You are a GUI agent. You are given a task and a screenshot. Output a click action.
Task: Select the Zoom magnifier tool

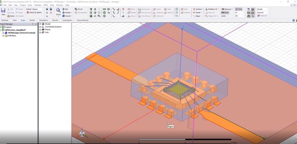pos(58,12)
